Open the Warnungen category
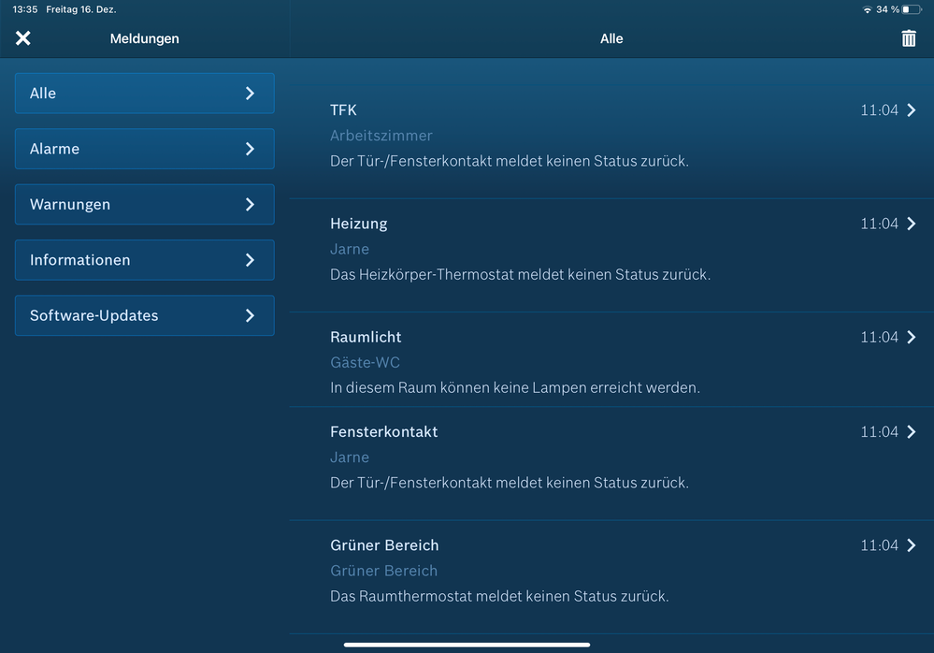 [144, 204]
